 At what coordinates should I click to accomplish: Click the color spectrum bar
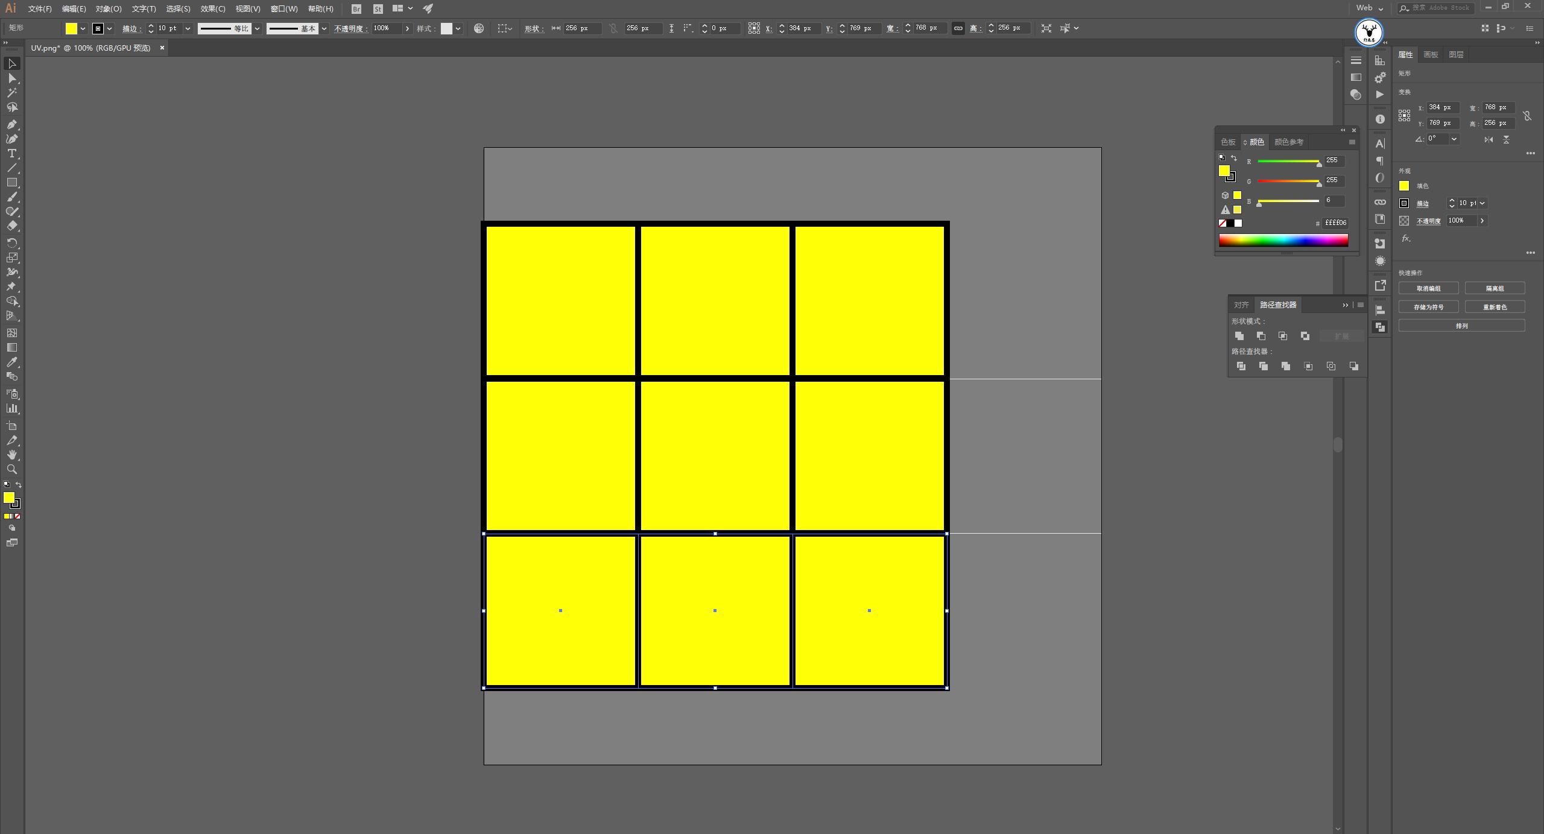point(1283,241)
